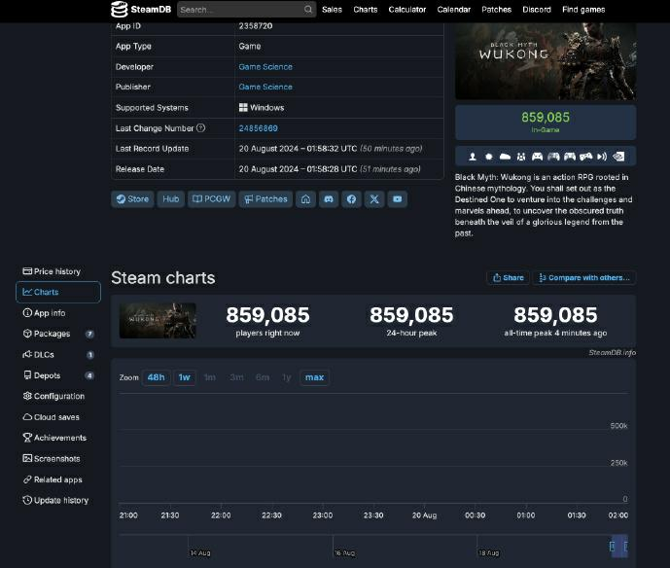Click the 859,085 players right now figure

[268, 315]
